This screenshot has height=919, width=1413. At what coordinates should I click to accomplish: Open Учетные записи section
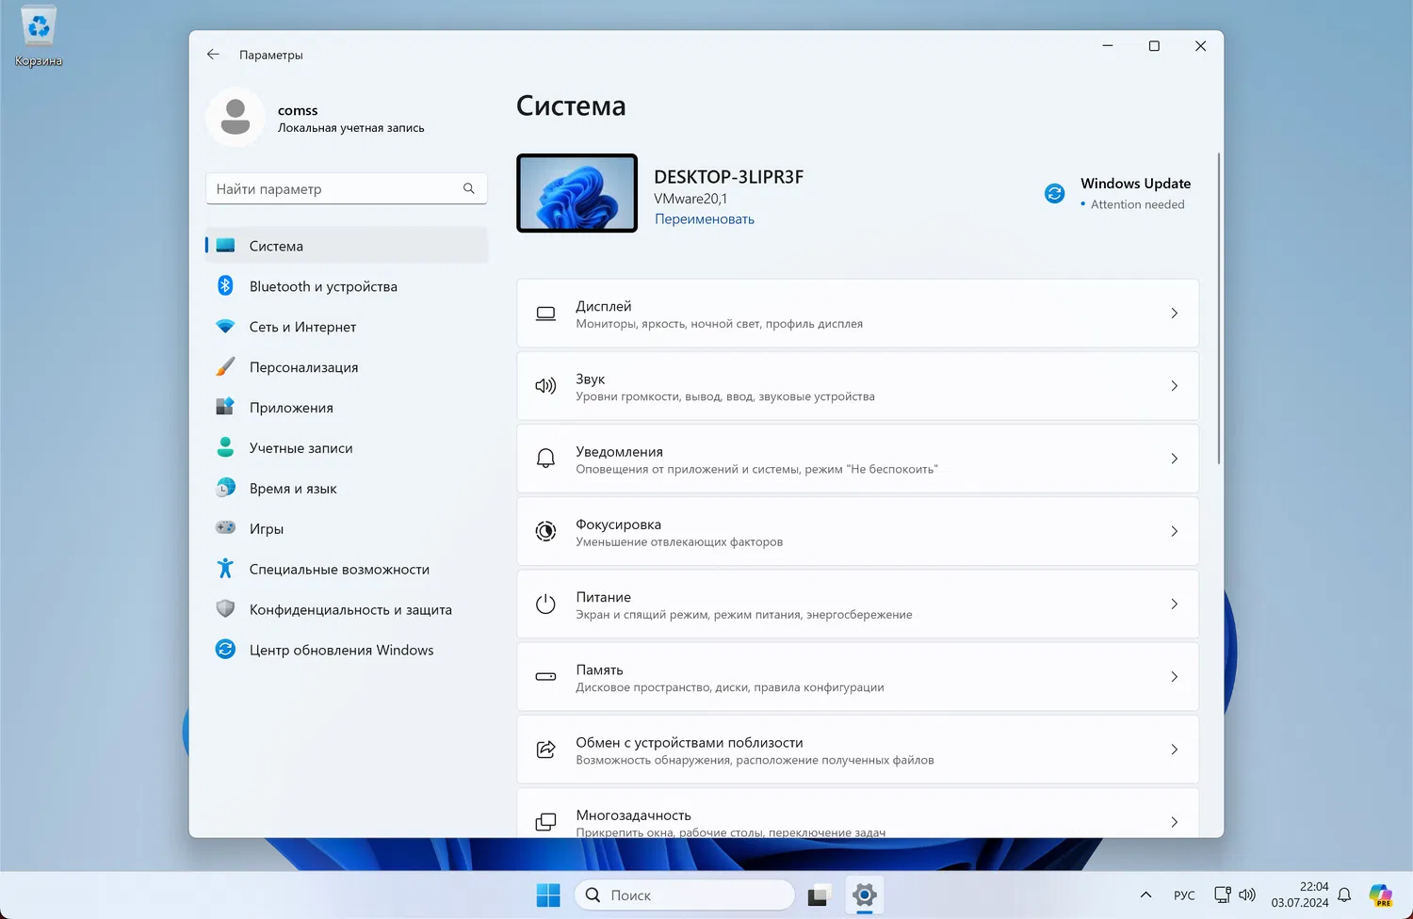pyautogui.click(x=300, y=448)
